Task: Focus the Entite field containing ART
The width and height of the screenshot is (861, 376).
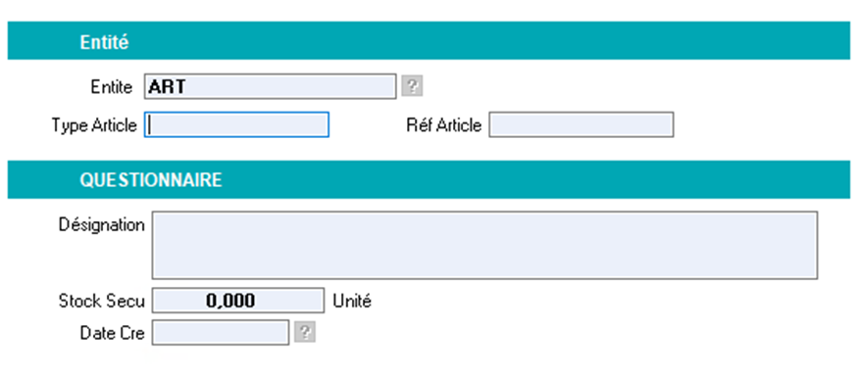Action: click(270, 86)
